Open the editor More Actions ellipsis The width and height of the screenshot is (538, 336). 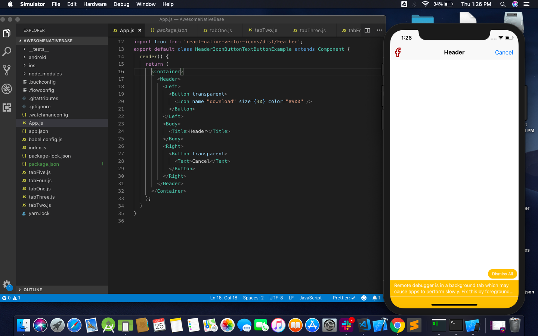click(379, 30)
